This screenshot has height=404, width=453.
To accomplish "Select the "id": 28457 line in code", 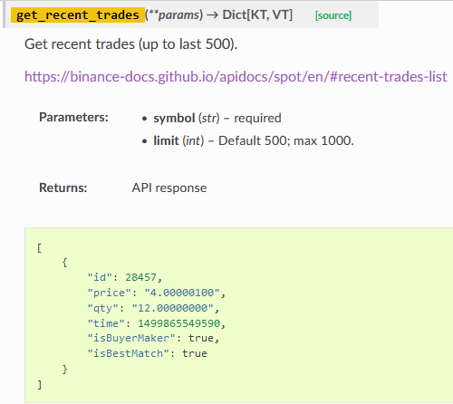I will pyautogui.click(x=125, y=277).
